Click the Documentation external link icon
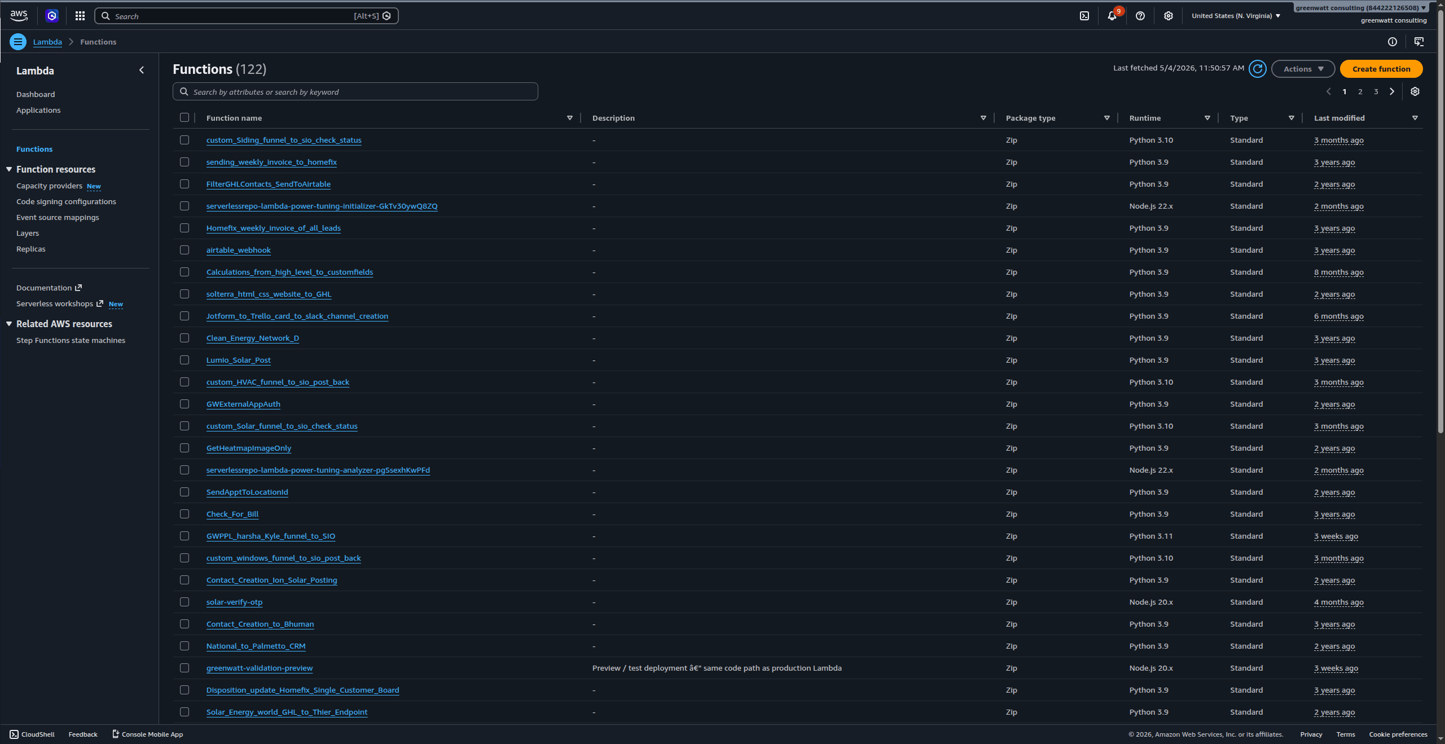Viewport: 1445px width, 744px height. [78, 288]
